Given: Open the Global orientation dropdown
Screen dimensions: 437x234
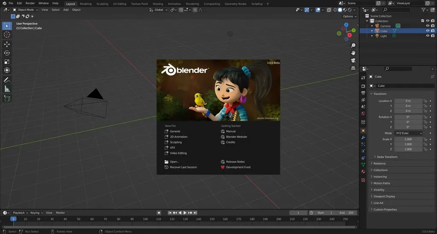Looking at the screenshot, I should [x=159, y=10].
